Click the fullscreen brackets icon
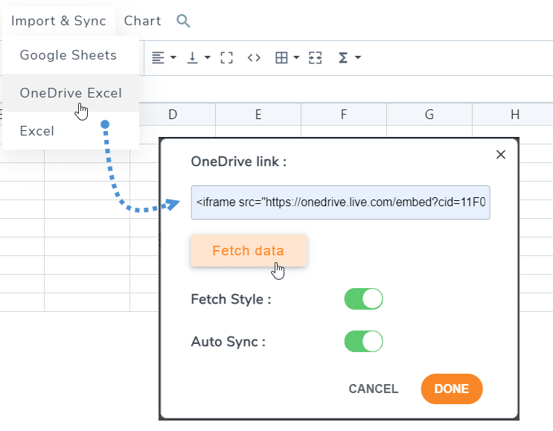This screenshot has height=431, width=553. (227, 58)
